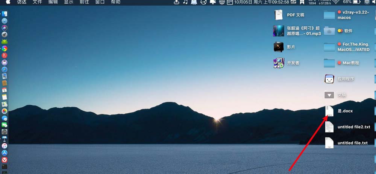Select the 开发者 folder icon
The image size is (376, 174).
[279, 63]
